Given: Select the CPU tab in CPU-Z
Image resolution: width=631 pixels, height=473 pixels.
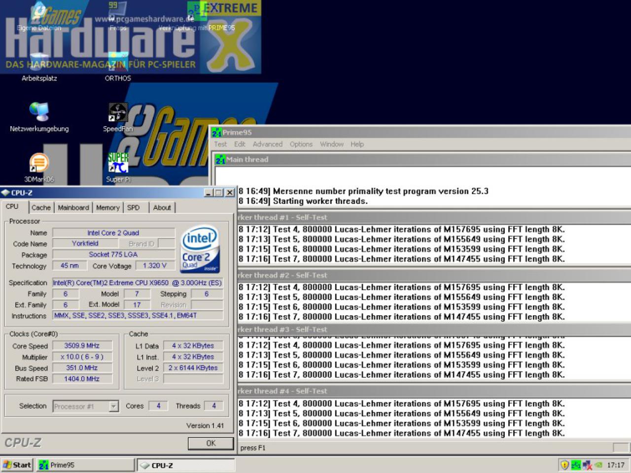Looking at the screenshot, I should pyautogui.click(x=12, y=206).
